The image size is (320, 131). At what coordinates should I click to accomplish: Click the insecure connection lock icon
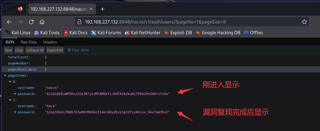point(79,22)
